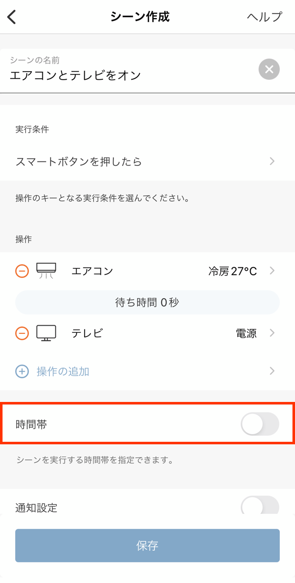Remove テレビ with orange minus icon
Image resolution: width=295 pixels, height=583 pixels.
(x=22, y=333)
